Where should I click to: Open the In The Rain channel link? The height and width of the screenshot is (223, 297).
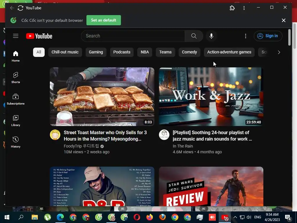point(183,146)
